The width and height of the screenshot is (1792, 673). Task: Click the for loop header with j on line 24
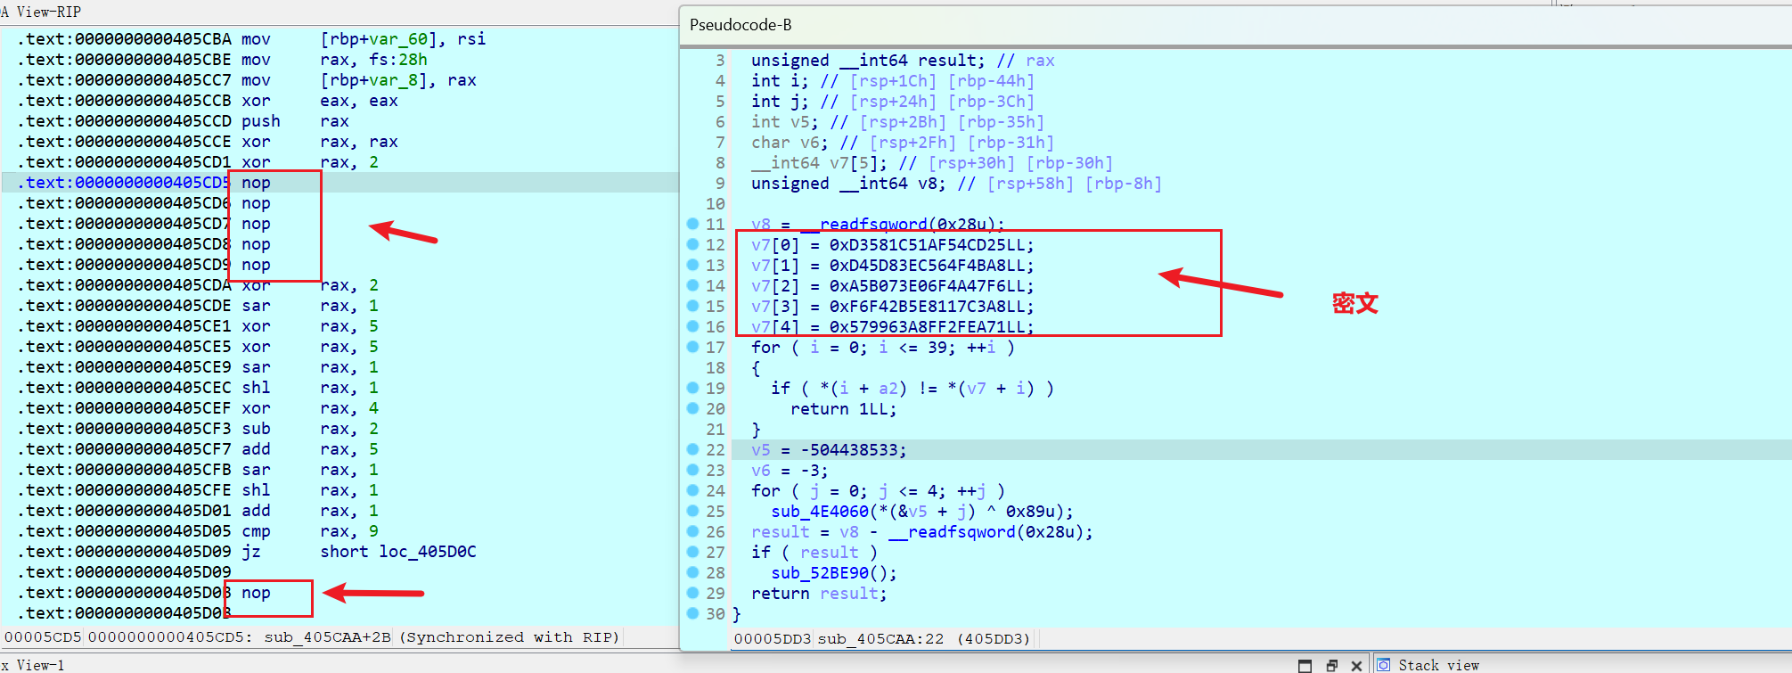878,491
